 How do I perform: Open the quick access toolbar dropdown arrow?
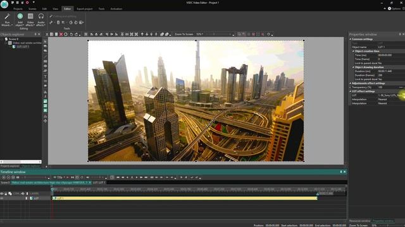tap(34, 3)
